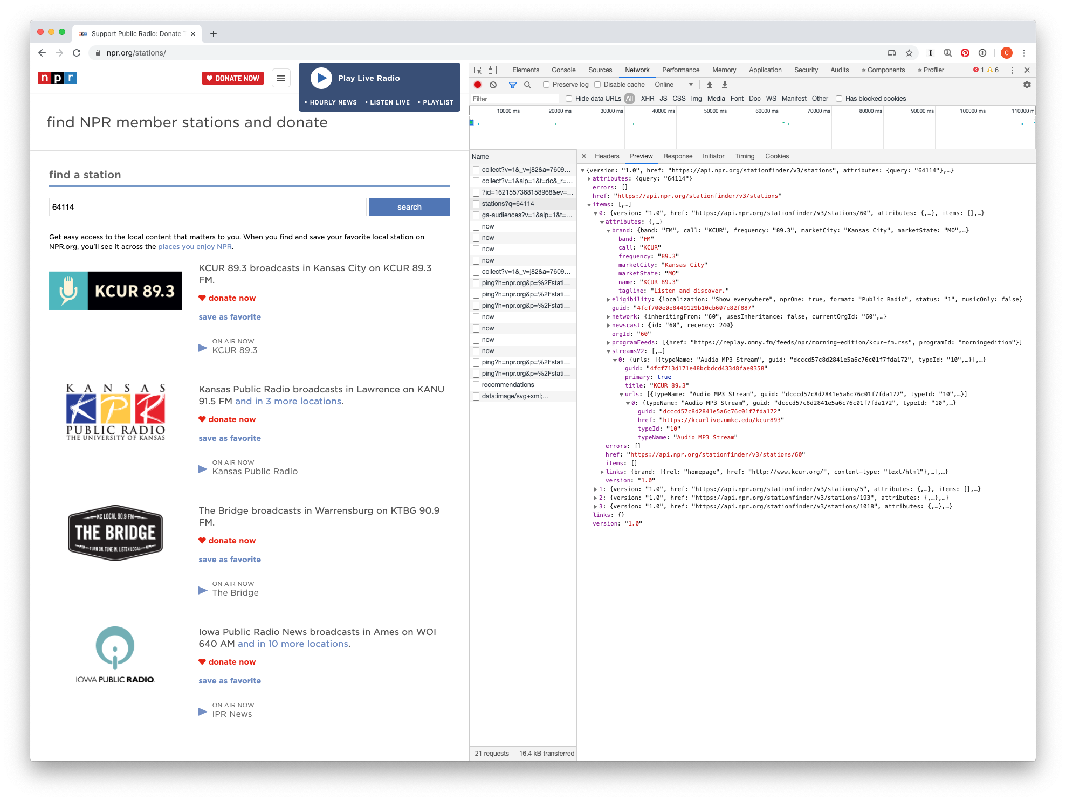Expand the newscast object
The height and width of the screenshot is (801, 1066).
point(608,326)
